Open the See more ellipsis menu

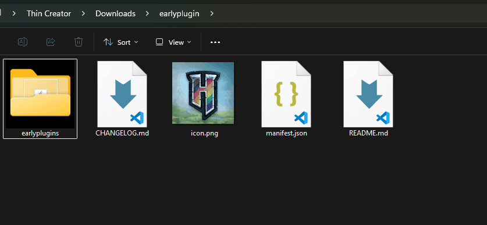tap(215, 42)
